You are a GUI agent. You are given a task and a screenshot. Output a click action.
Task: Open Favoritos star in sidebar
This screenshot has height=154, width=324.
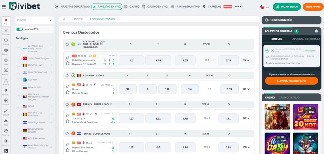[6, 31]
